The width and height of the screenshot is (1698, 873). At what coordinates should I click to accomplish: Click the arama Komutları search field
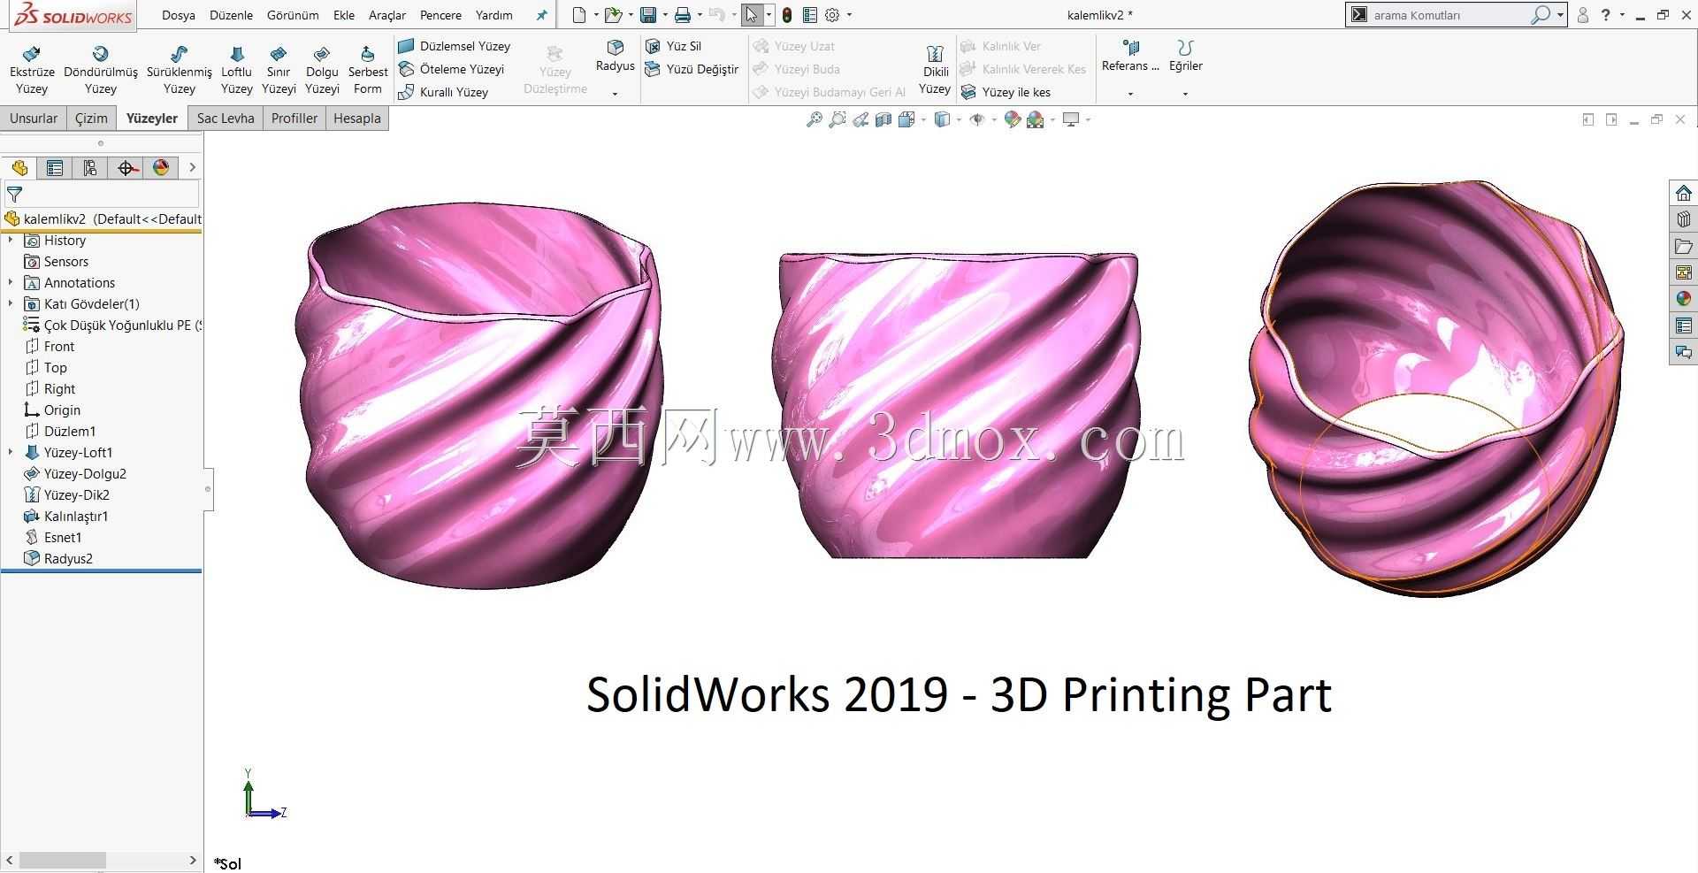(x=1449, y=15)
